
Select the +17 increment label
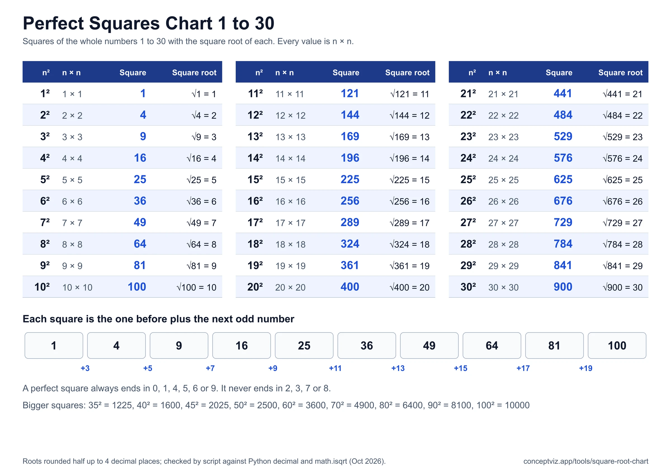coord(523,368)
